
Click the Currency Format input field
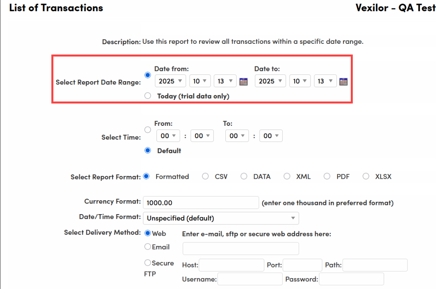coord(201,203)
